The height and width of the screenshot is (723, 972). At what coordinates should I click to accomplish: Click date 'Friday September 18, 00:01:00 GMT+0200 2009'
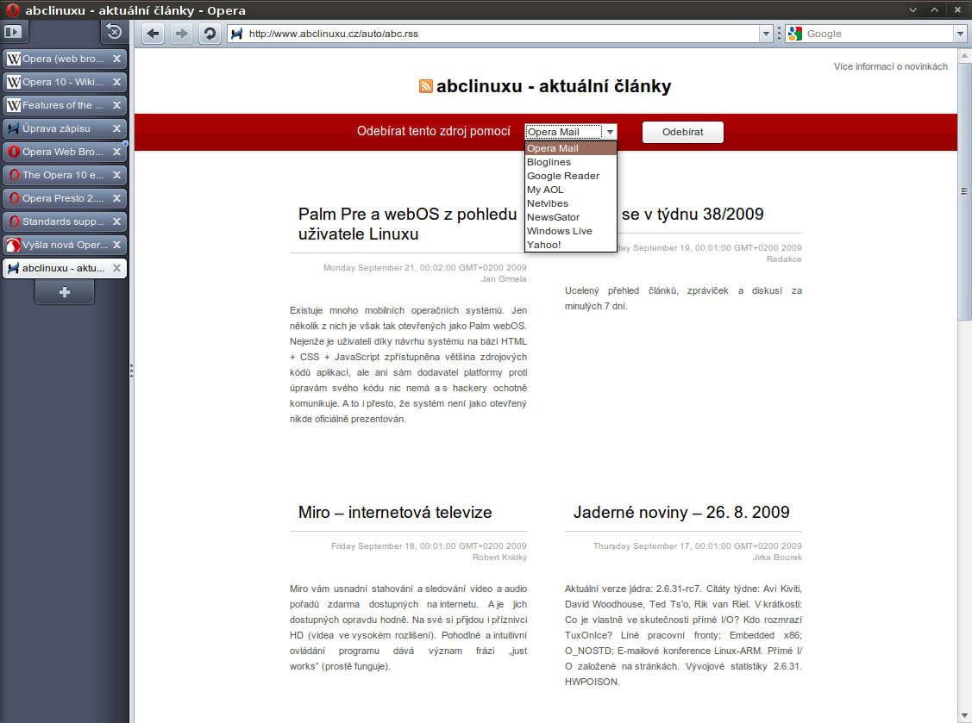429,545
